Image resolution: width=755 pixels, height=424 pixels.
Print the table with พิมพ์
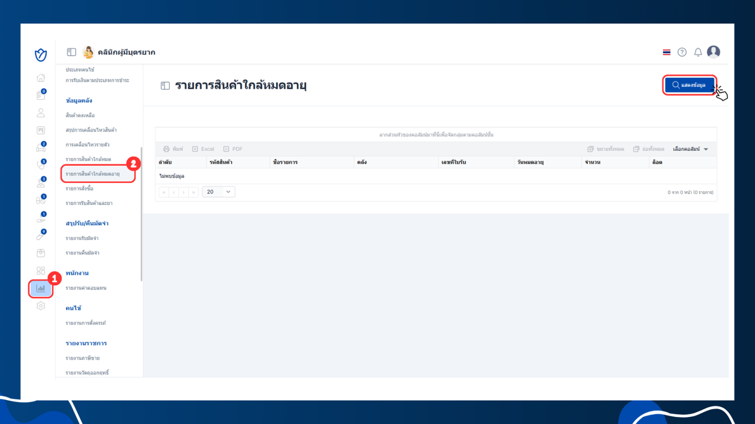[173, 149]
